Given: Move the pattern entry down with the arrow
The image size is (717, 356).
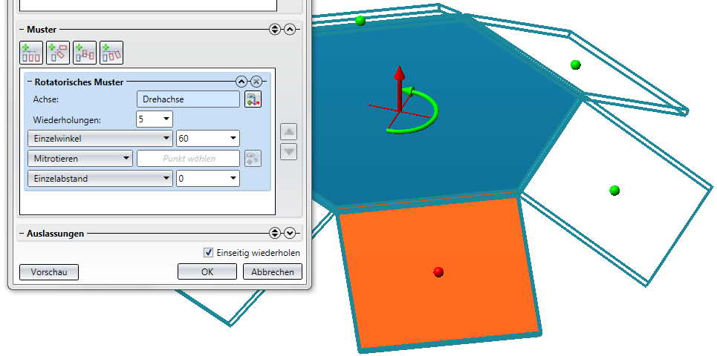Looking at the screenshot, I should [x=288, y=152].
